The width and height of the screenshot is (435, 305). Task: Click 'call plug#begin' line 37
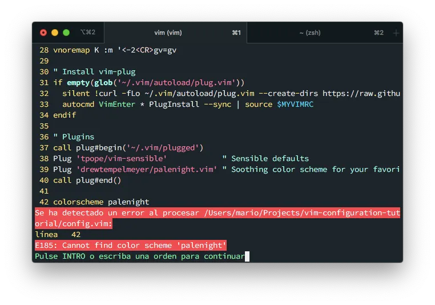[128, 147]
